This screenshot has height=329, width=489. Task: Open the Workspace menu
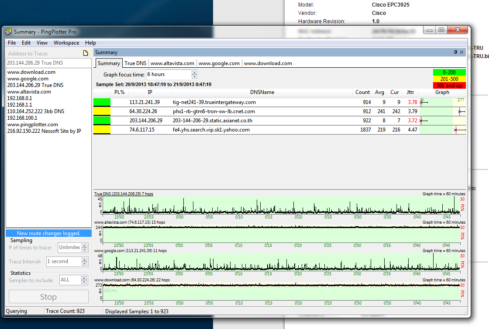(66, 43)
